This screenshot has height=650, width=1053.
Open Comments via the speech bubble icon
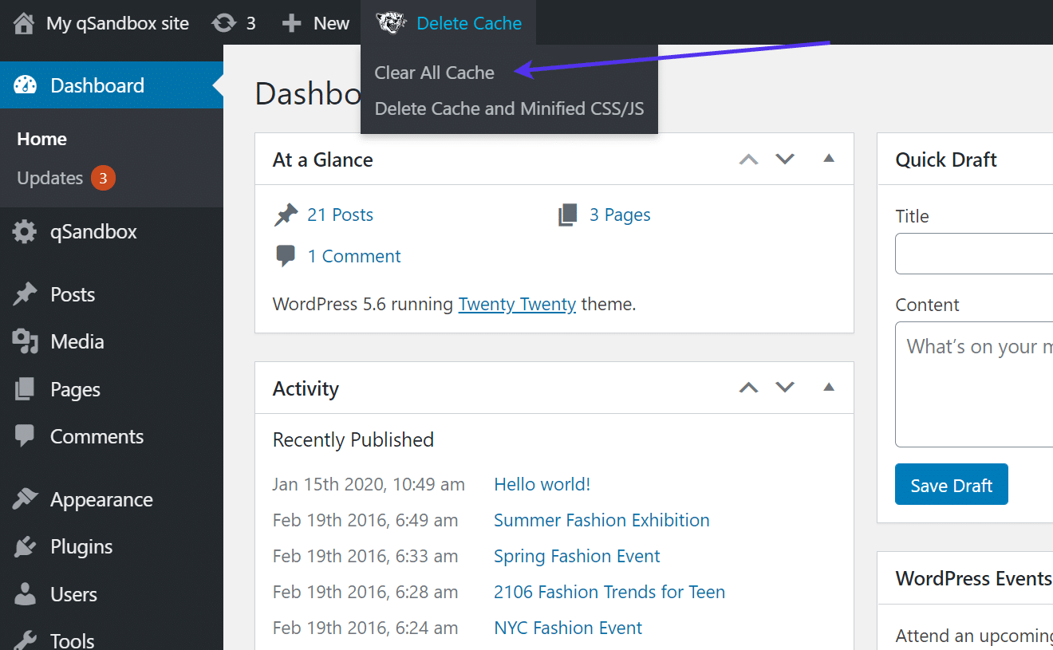click(x=24, y=435)
